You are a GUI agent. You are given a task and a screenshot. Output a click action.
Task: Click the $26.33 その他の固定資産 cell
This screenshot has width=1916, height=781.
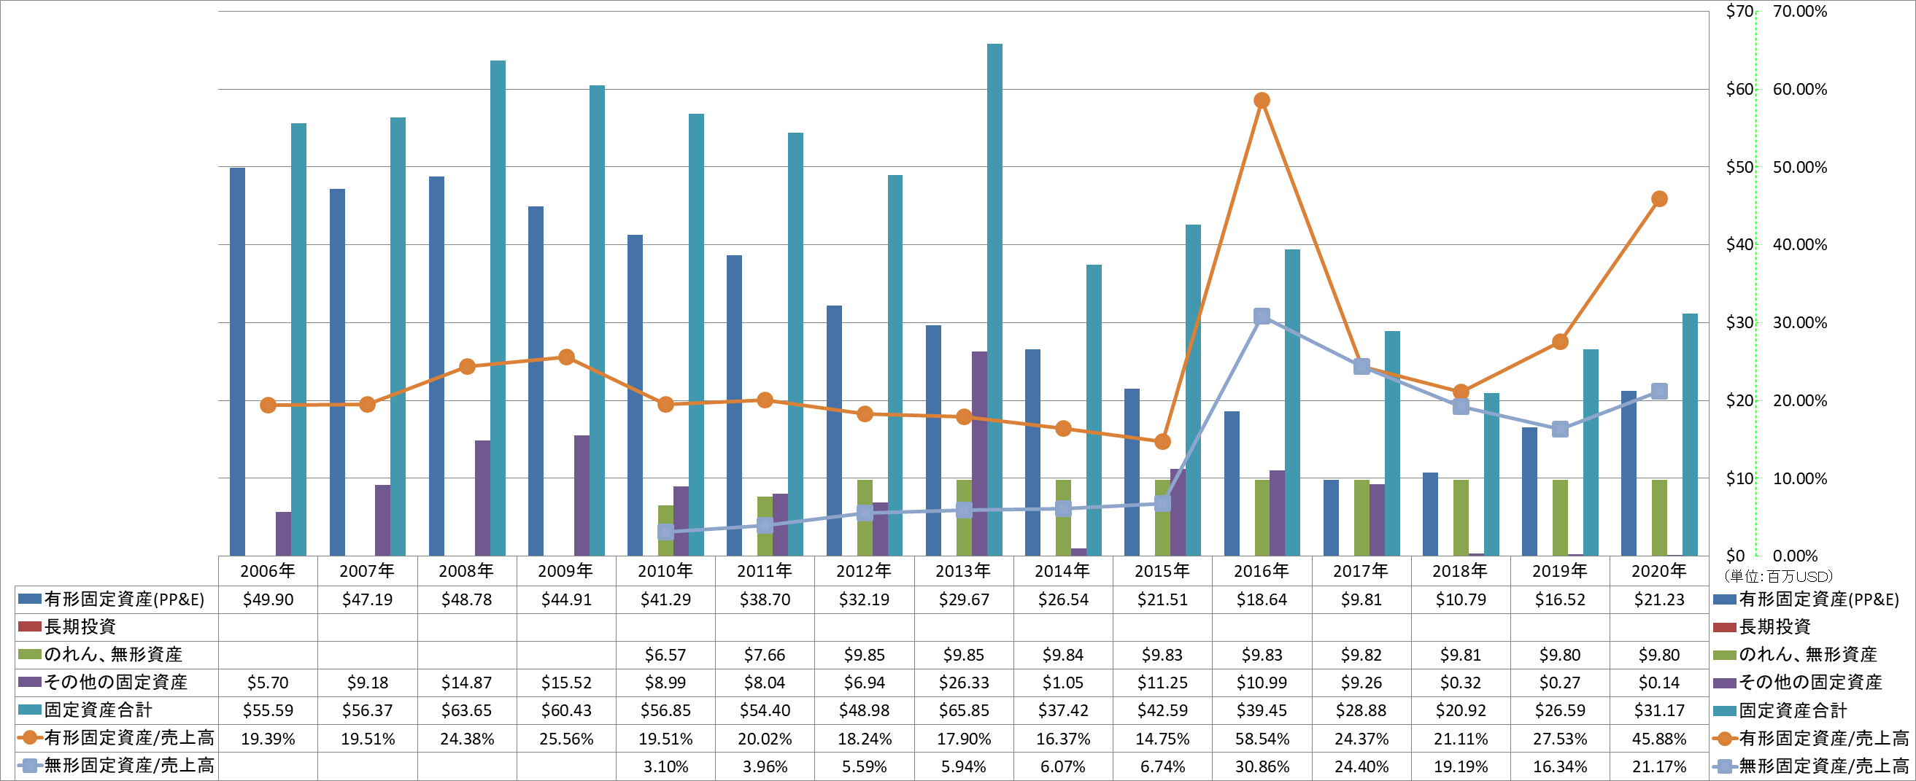[964, 682]
